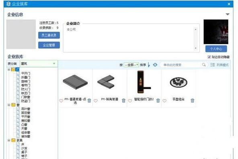The image size is (238, 159).
Task: Switch view with the 列表模式 list icon
Action: [213, 65]
